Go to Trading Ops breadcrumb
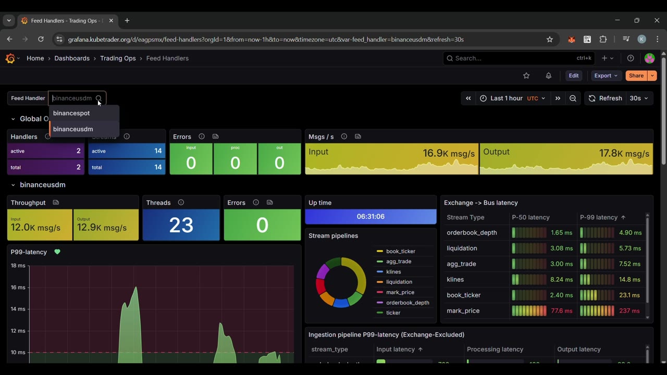Viewport: 667px width, 375px height. pos(118,58)
